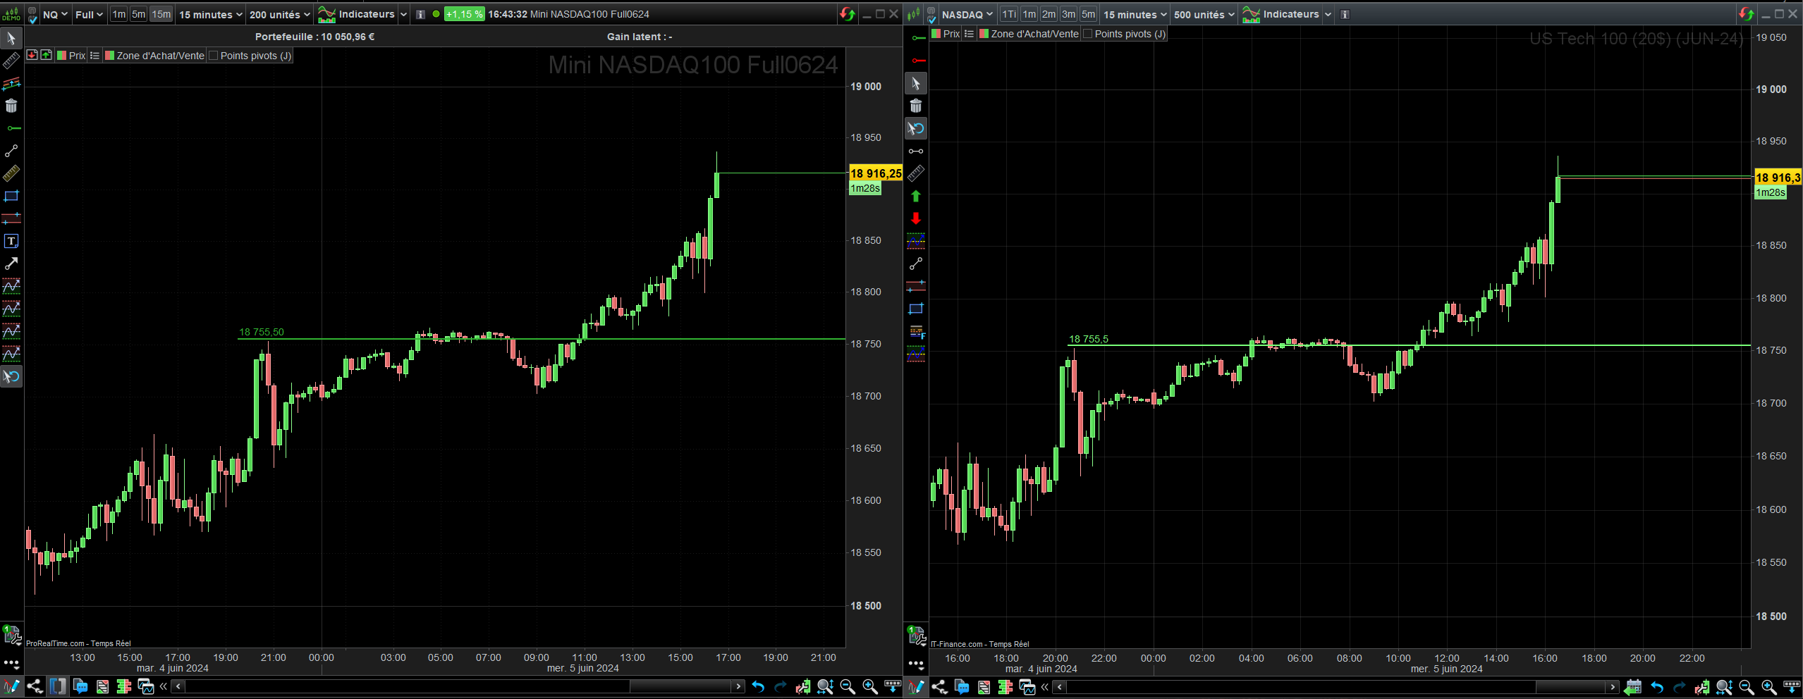This screenshot has height=699, width=1803.
Task: Open the NQ instrument dropdown
Action: point(55,14)
